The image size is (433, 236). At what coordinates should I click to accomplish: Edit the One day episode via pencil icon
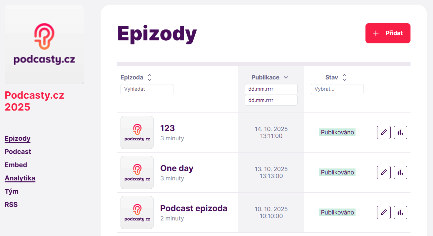pos(384,172)
